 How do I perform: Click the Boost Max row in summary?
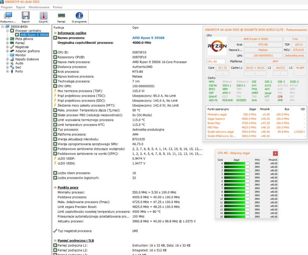click(256, 123)
